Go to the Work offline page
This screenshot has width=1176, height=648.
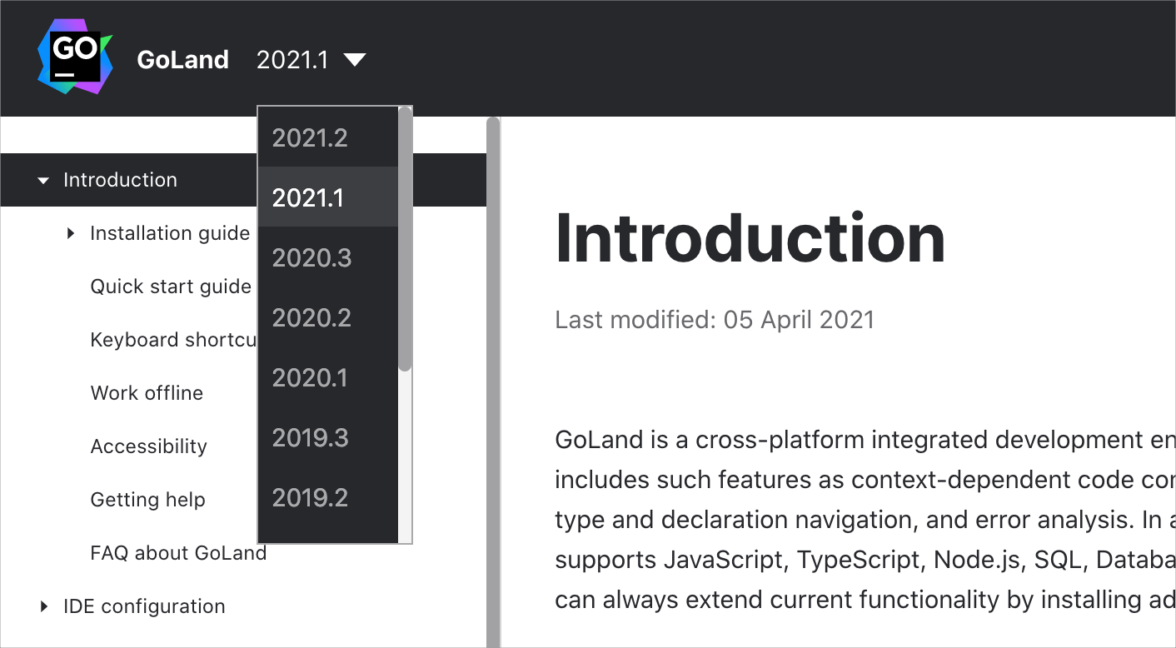[x=147, y=393]
